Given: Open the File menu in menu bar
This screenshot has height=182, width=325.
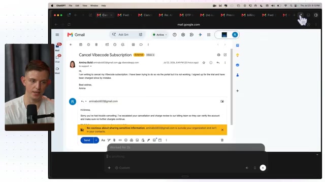Looking at the screenshot, I should click(71, 6).
